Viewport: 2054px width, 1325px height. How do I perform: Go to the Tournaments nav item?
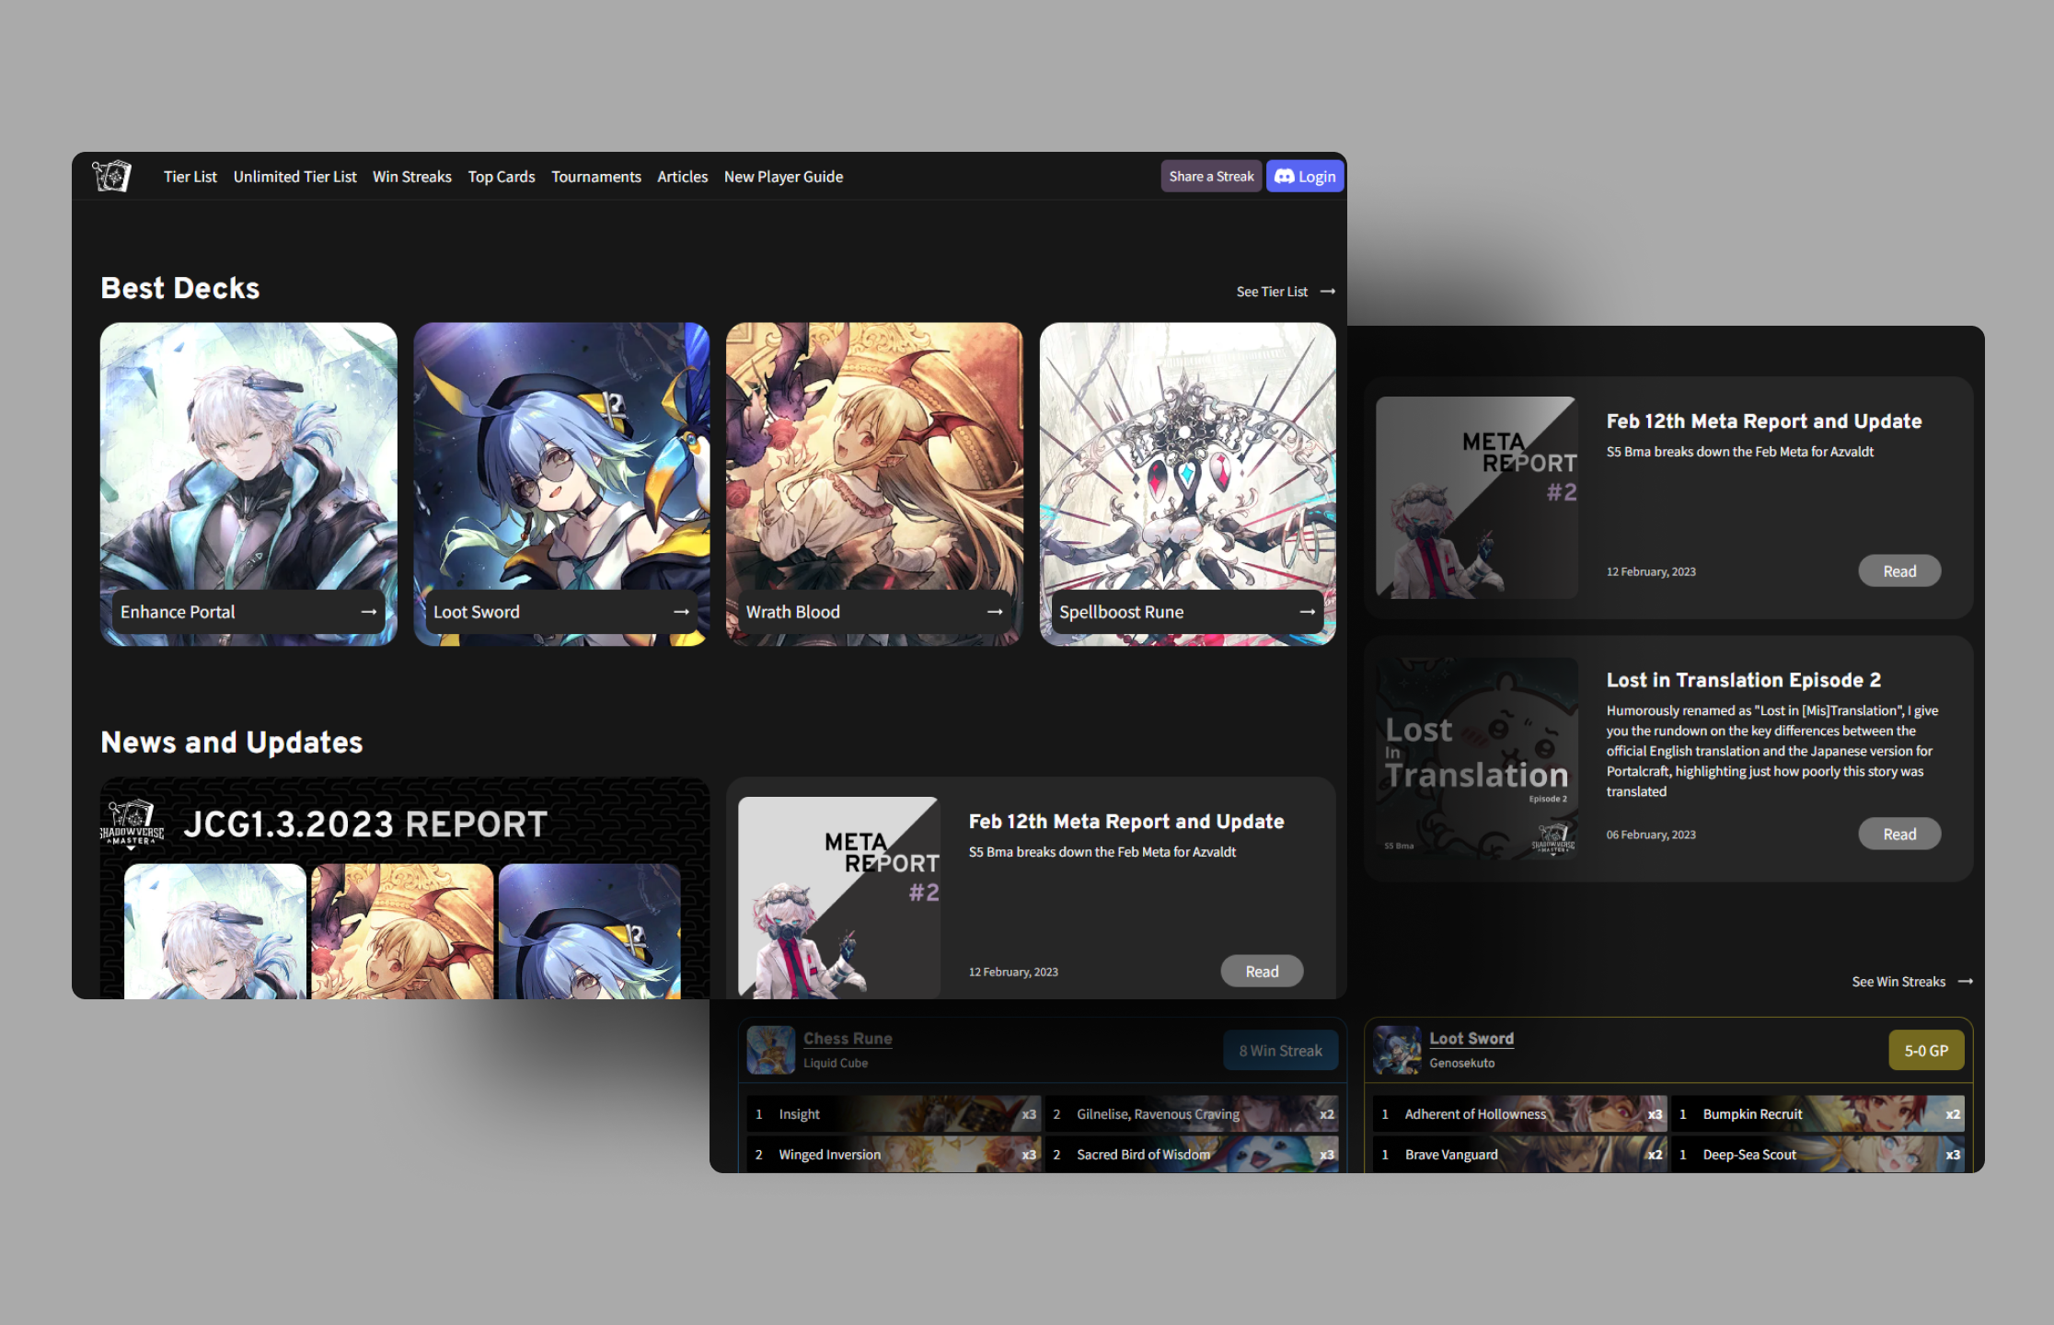point(595,177)
